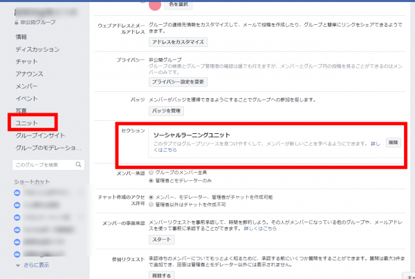The image size is (415, 279).
Task: Click プライバシー設定を変更 button
Action: 178,82
